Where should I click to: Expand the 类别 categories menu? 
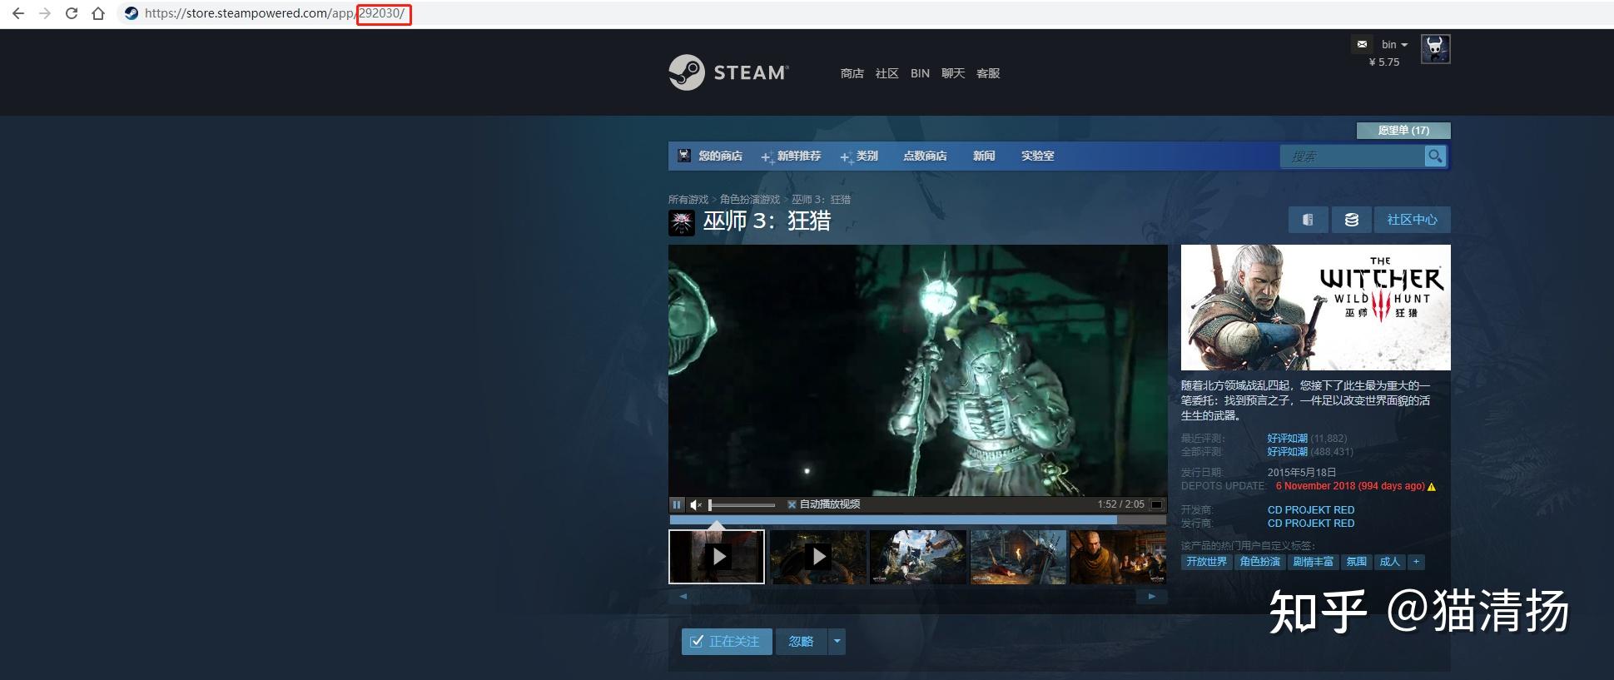pos(867,156)
